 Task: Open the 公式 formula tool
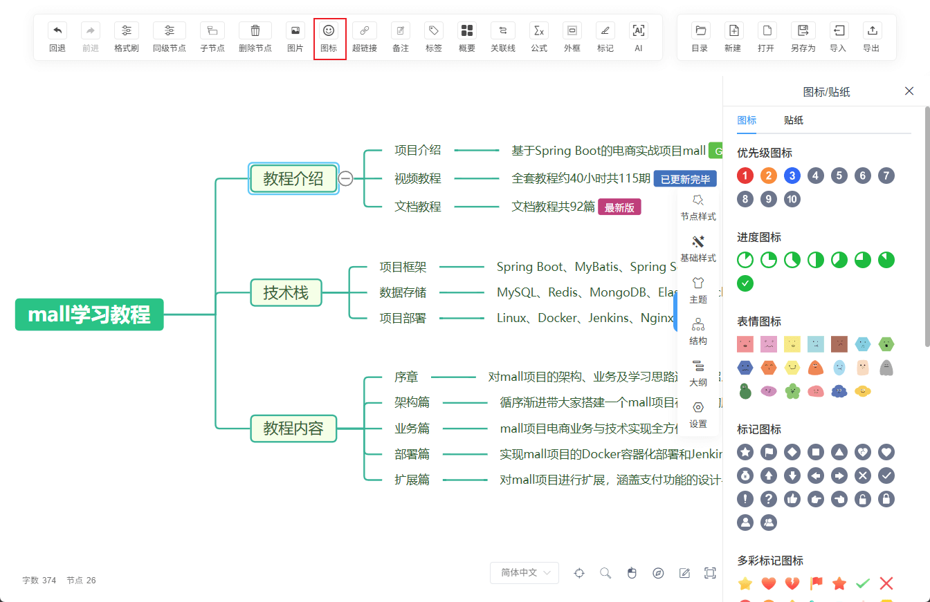(x=538, y=37)
